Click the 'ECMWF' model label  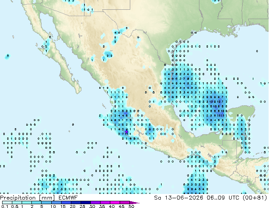click(x=68, y=198)
